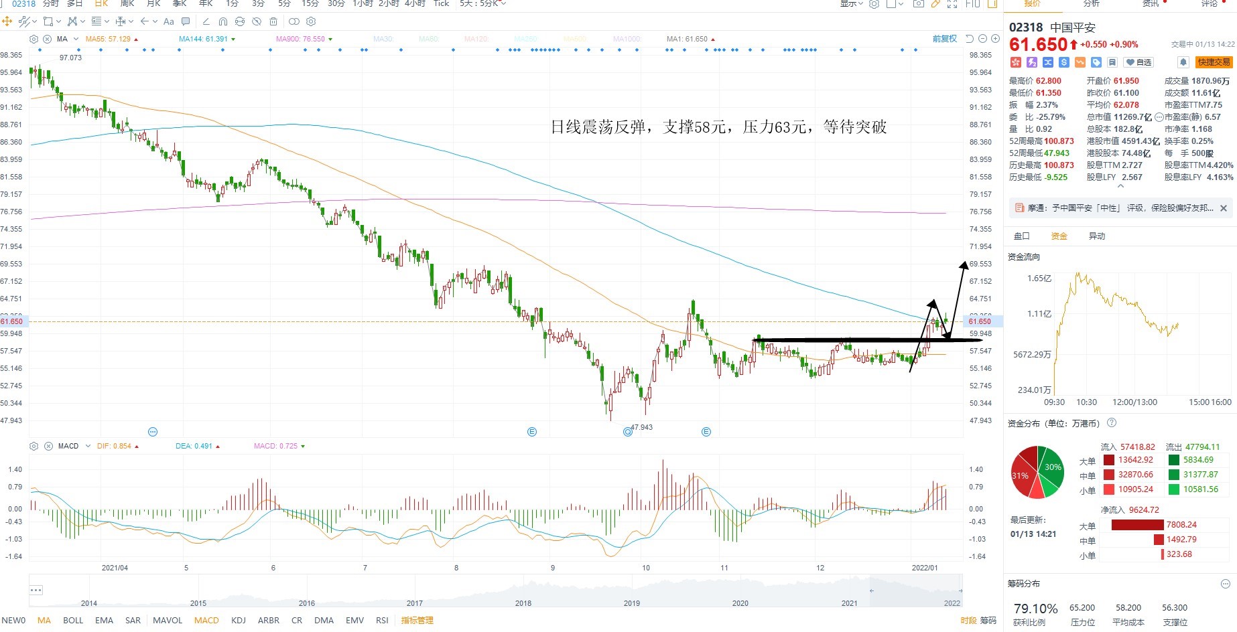Toggle the orange pencil drawing mode
The image size is (1237, 632).
click(935, 4)
